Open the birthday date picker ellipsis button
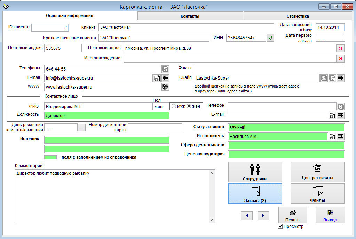Screen dimensions: 356x239 click(81, 128)
